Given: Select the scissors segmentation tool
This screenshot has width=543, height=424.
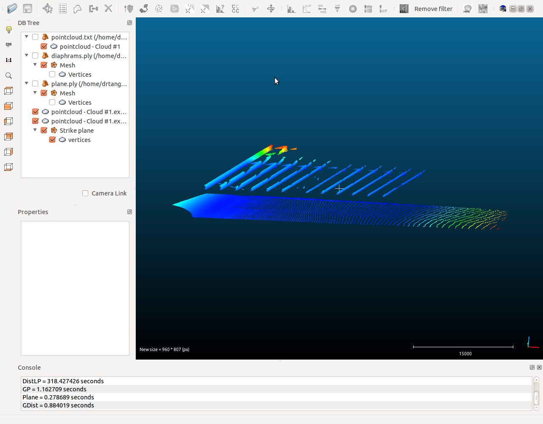Looking at the screenshot, I should [255, 8].
